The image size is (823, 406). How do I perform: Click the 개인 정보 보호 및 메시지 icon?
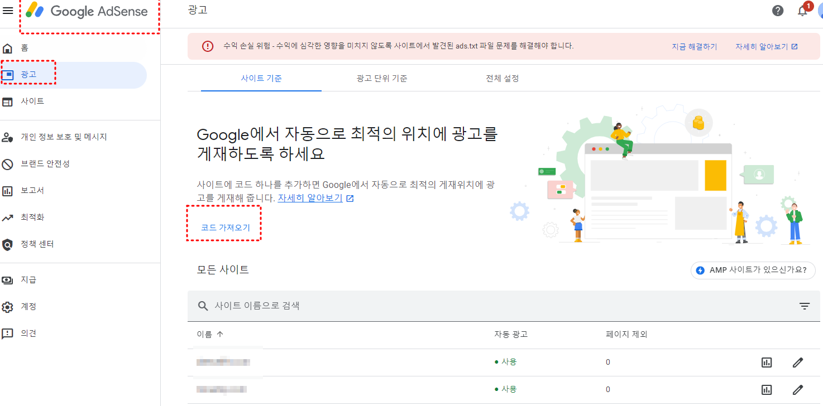coord(8,137)
